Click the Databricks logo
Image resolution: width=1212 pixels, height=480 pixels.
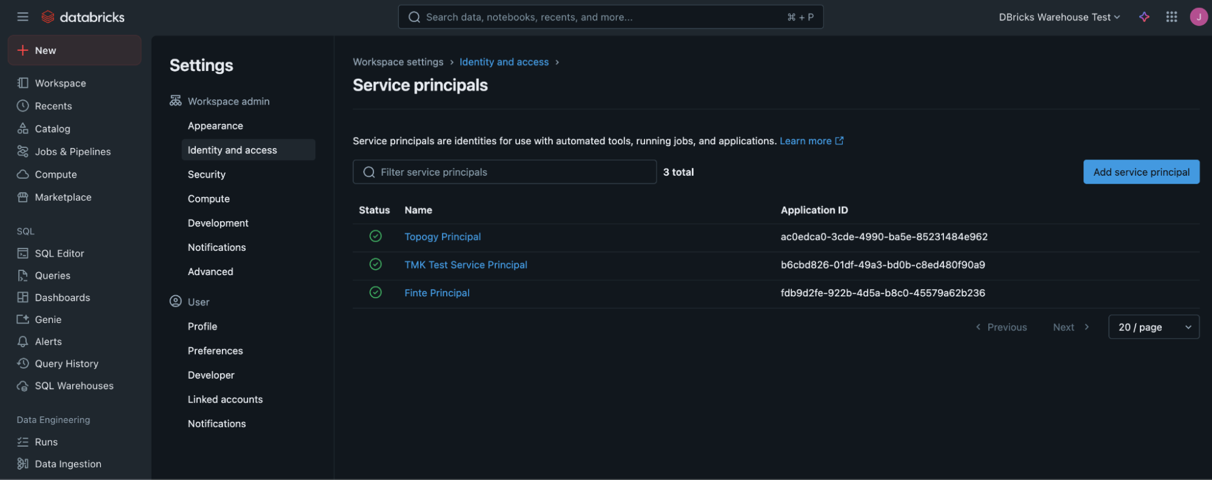pyautogui.click(x=83, y=17)
